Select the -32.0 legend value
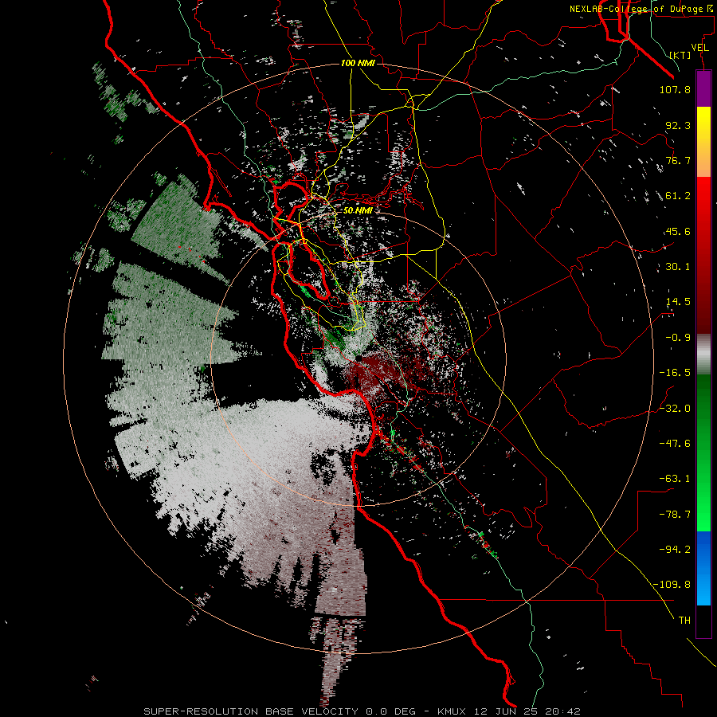Image resolution: width=717 pixels, height=717 pixels. point(675,408)
